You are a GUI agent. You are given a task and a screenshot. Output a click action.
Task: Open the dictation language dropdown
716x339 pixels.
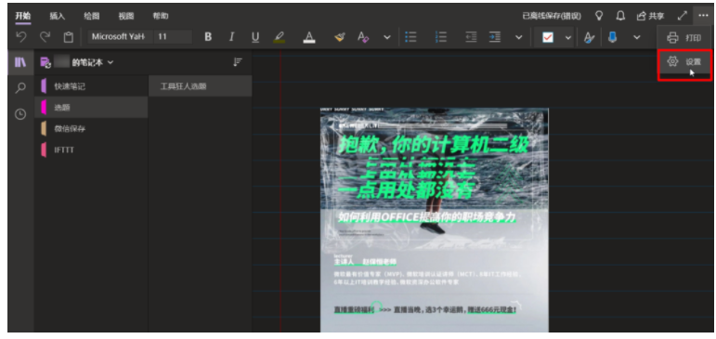tap(636, 37)
